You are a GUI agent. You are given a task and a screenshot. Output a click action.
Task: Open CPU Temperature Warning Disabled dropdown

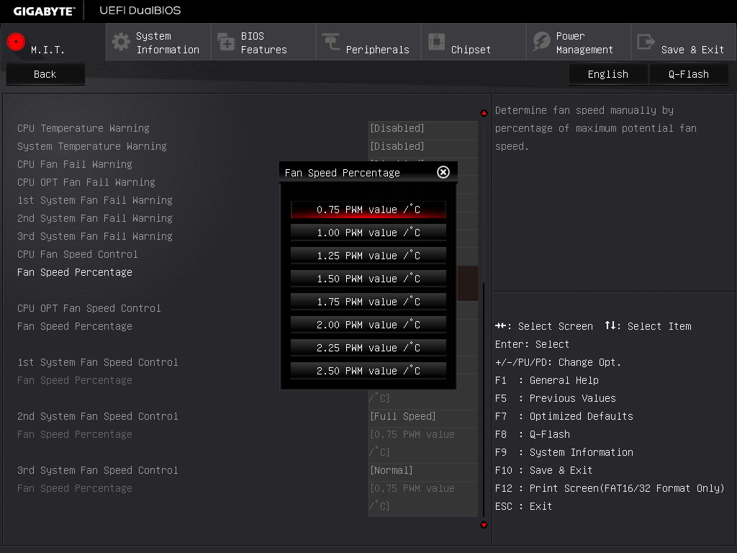point(422,128)
